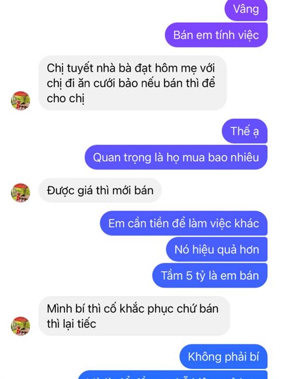
Task: Tap the 'Em cần tiền để làm việc khác' bubble
Action: pyautogui.click(x=184, y=223)
